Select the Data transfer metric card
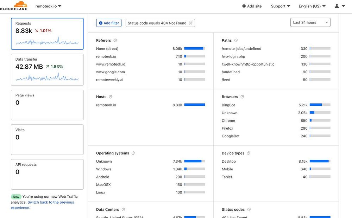Screen dimensions: 352x218 pos(47,69)
